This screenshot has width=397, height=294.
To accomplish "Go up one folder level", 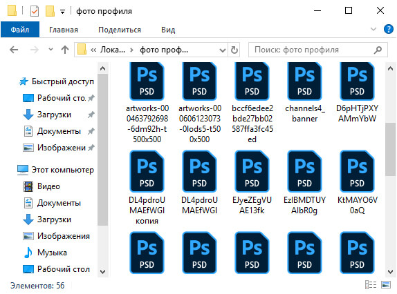I will pos(65,50).
